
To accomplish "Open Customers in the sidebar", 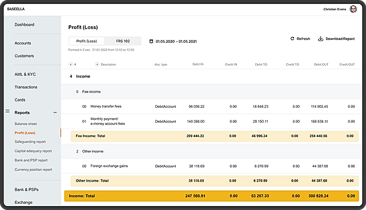I will [24, 56].
